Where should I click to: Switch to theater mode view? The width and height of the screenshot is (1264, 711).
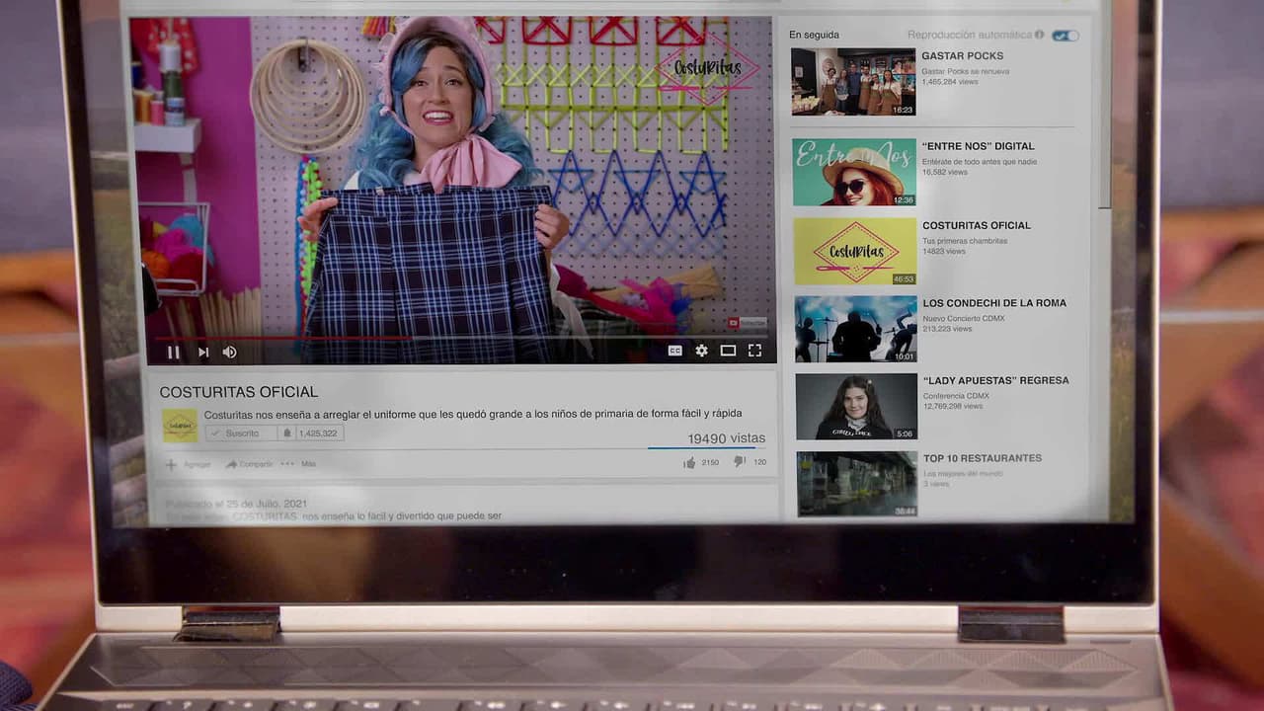tap(728, 351)
